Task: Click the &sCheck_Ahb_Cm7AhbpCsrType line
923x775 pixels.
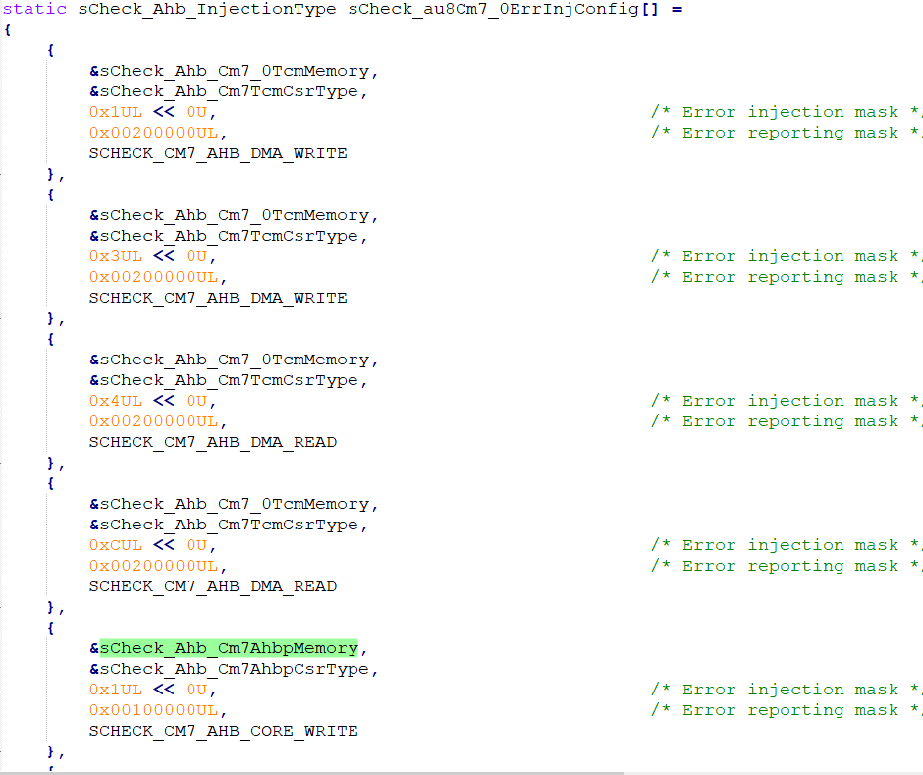Action: 233,669
